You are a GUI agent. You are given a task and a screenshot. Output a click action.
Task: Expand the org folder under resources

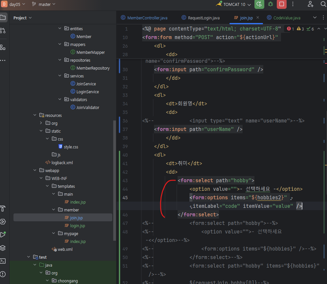pos(41,123)
